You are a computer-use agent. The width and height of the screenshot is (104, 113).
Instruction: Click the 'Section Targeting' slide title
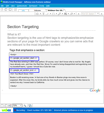23,27
